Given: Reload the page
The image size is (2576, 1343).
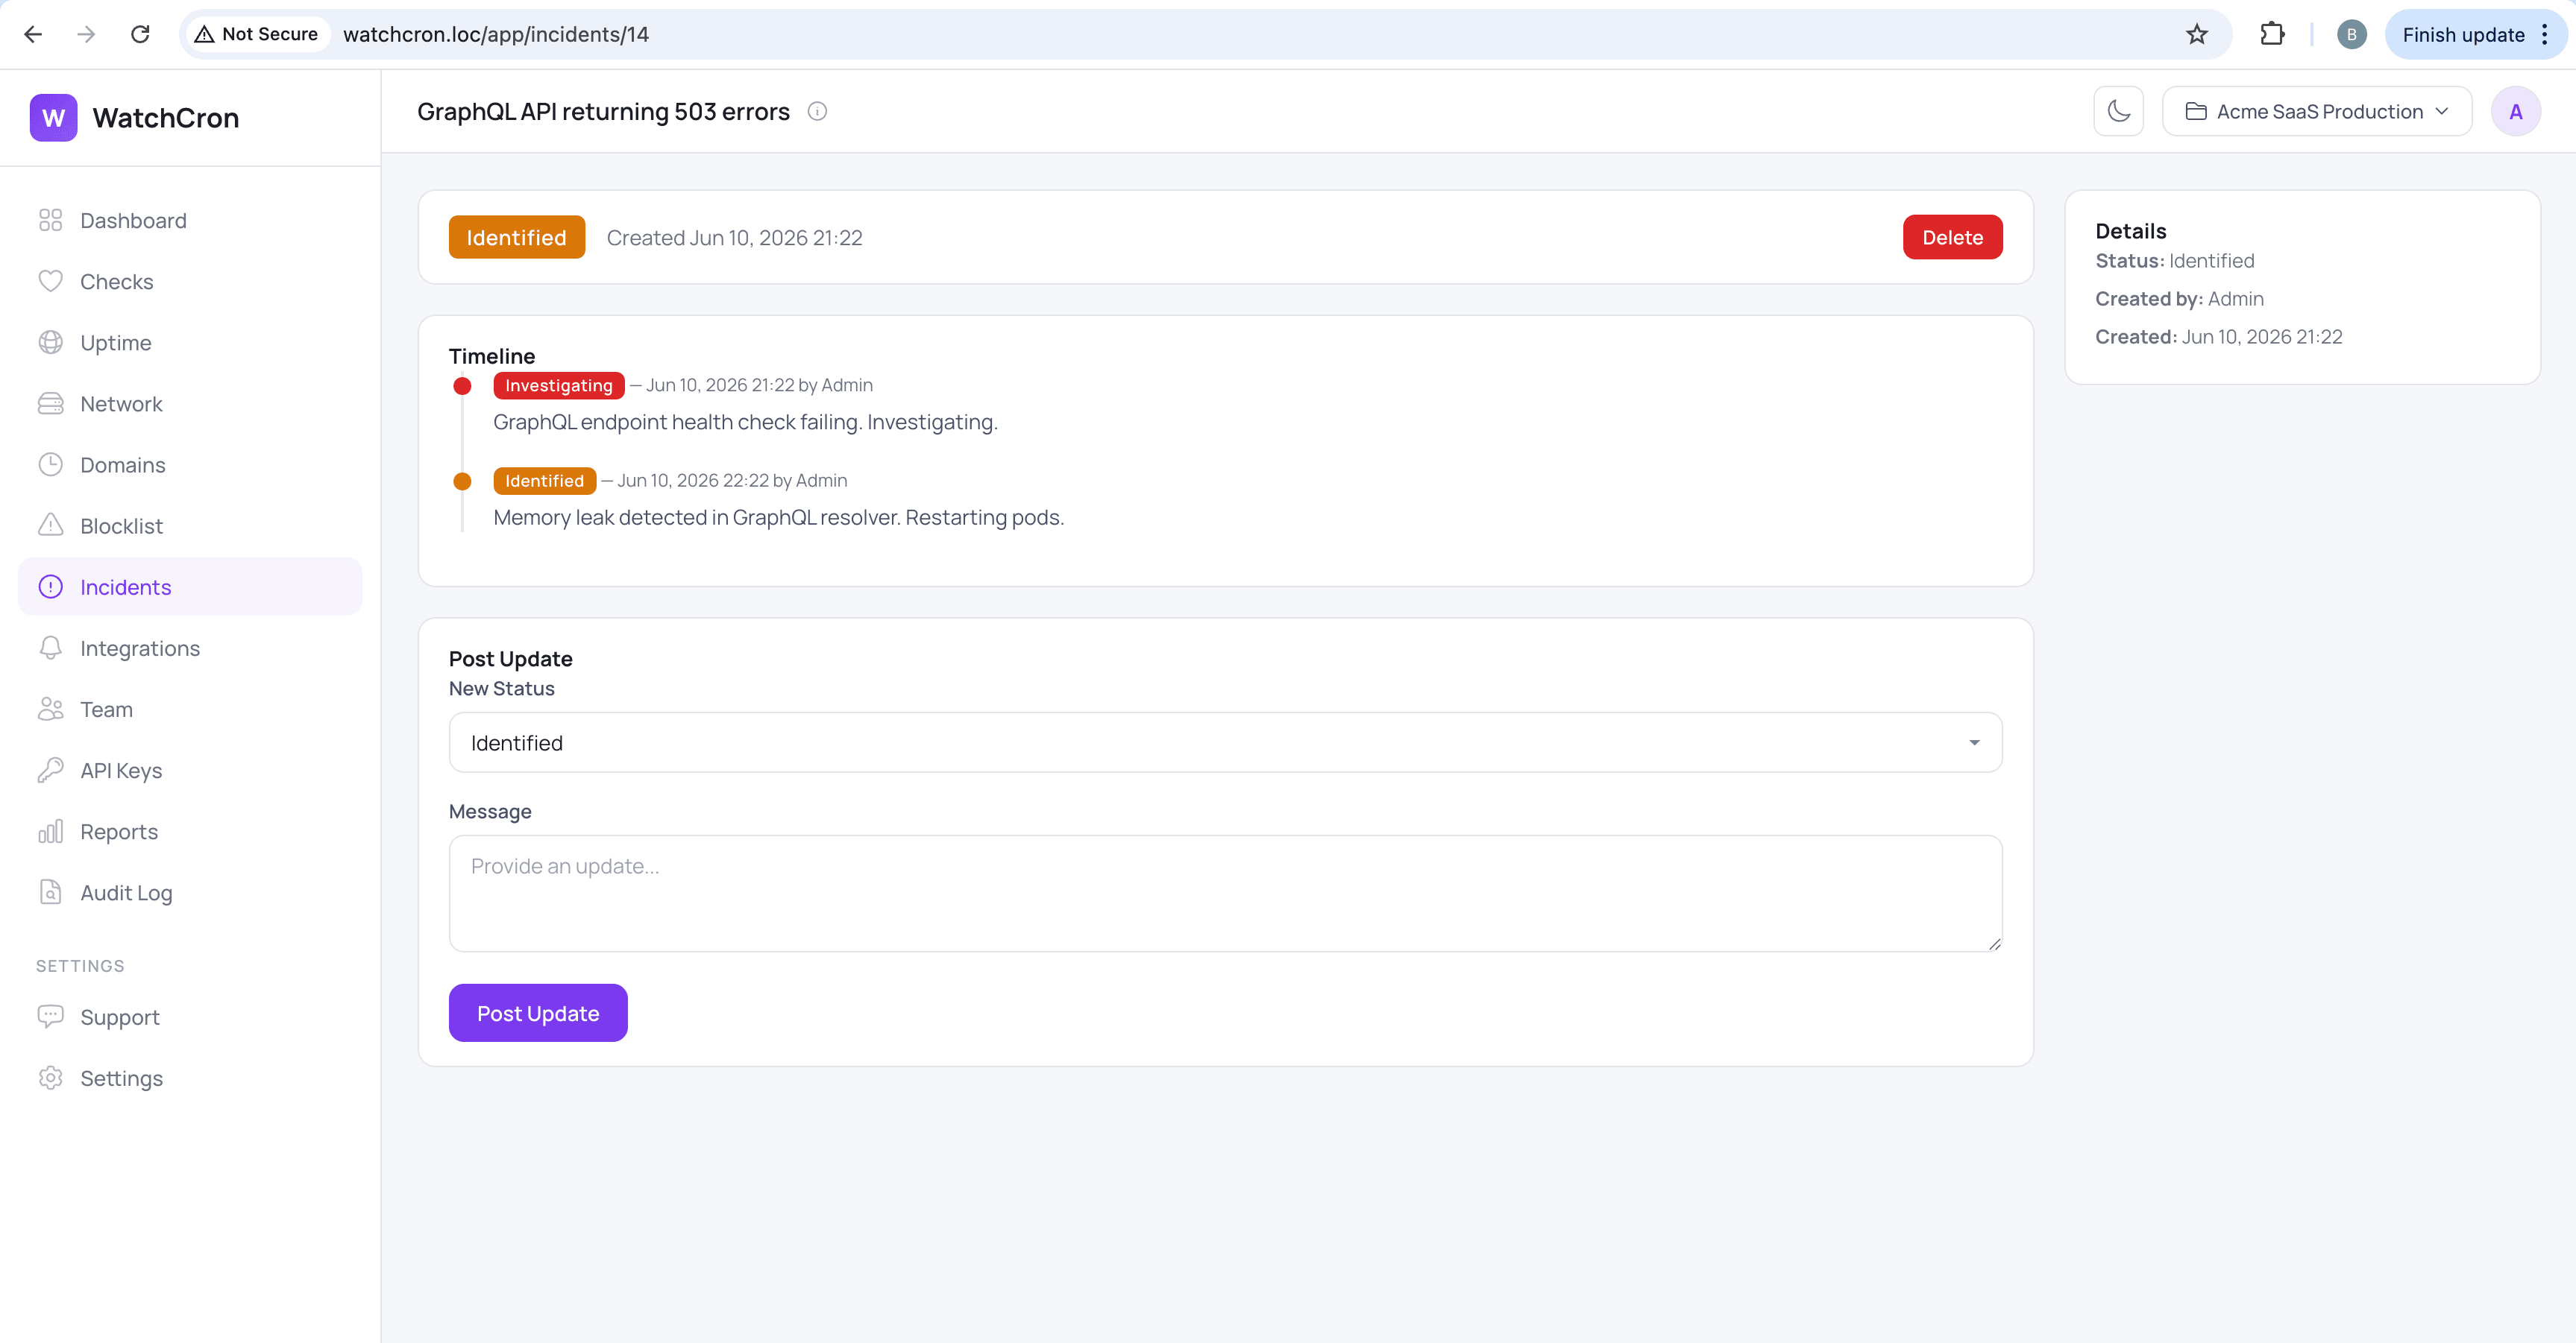Looking at the screenshot, I should pos(140,34).
